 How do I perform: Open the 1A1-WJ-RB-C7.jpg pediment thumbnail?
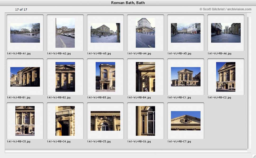point(186,121)
